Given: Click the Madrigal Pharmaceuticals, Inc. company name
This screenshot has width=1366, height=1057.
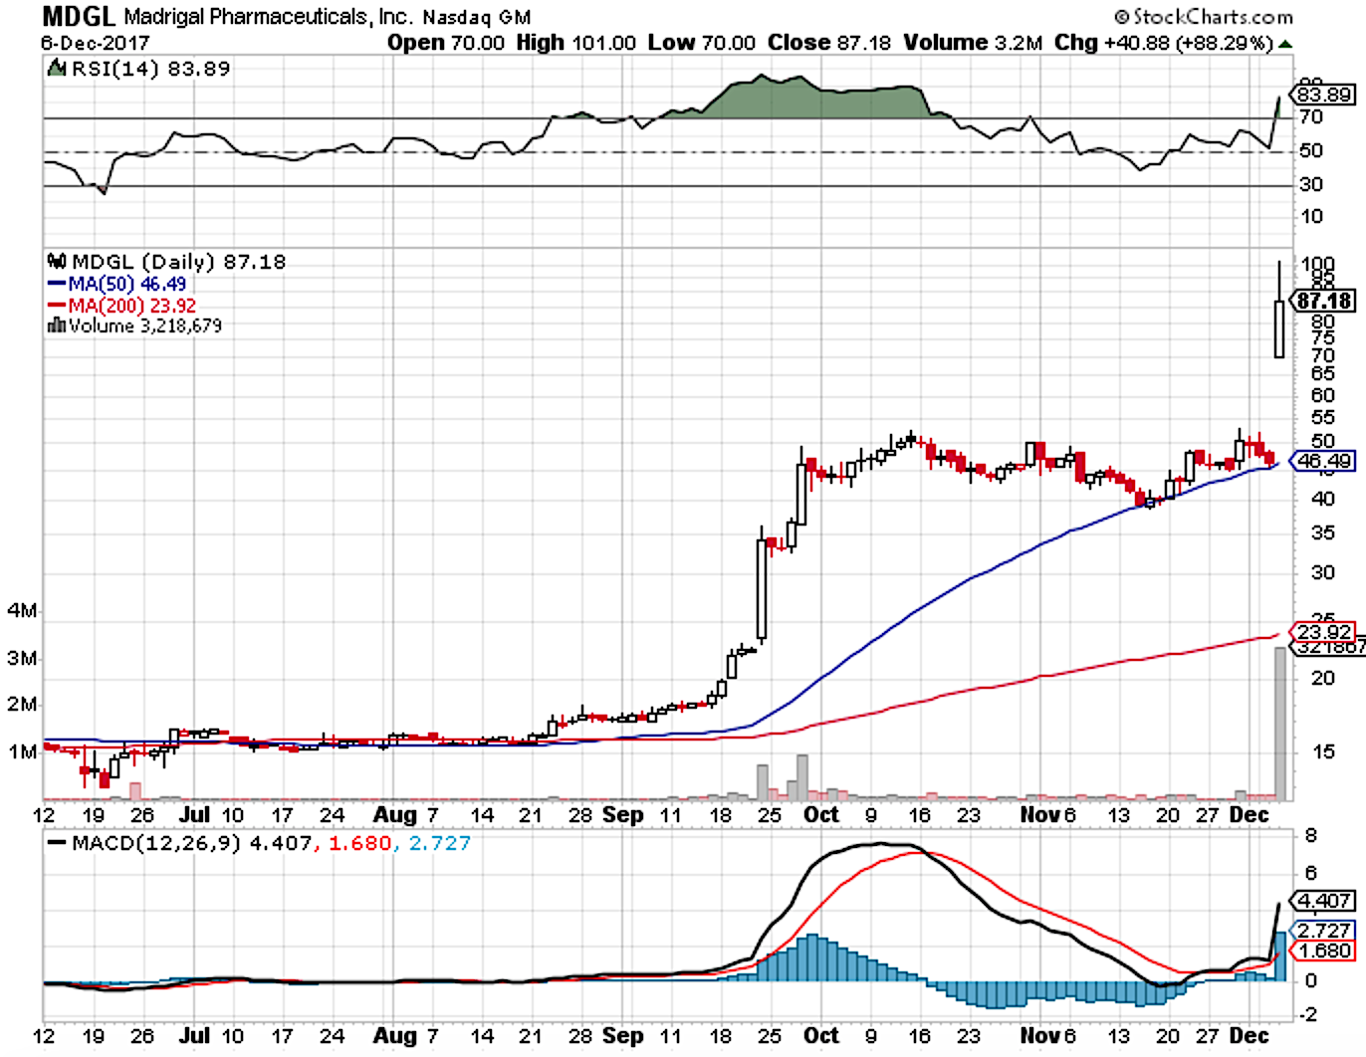Looking at the screenshot, I should tap(268, 17).
